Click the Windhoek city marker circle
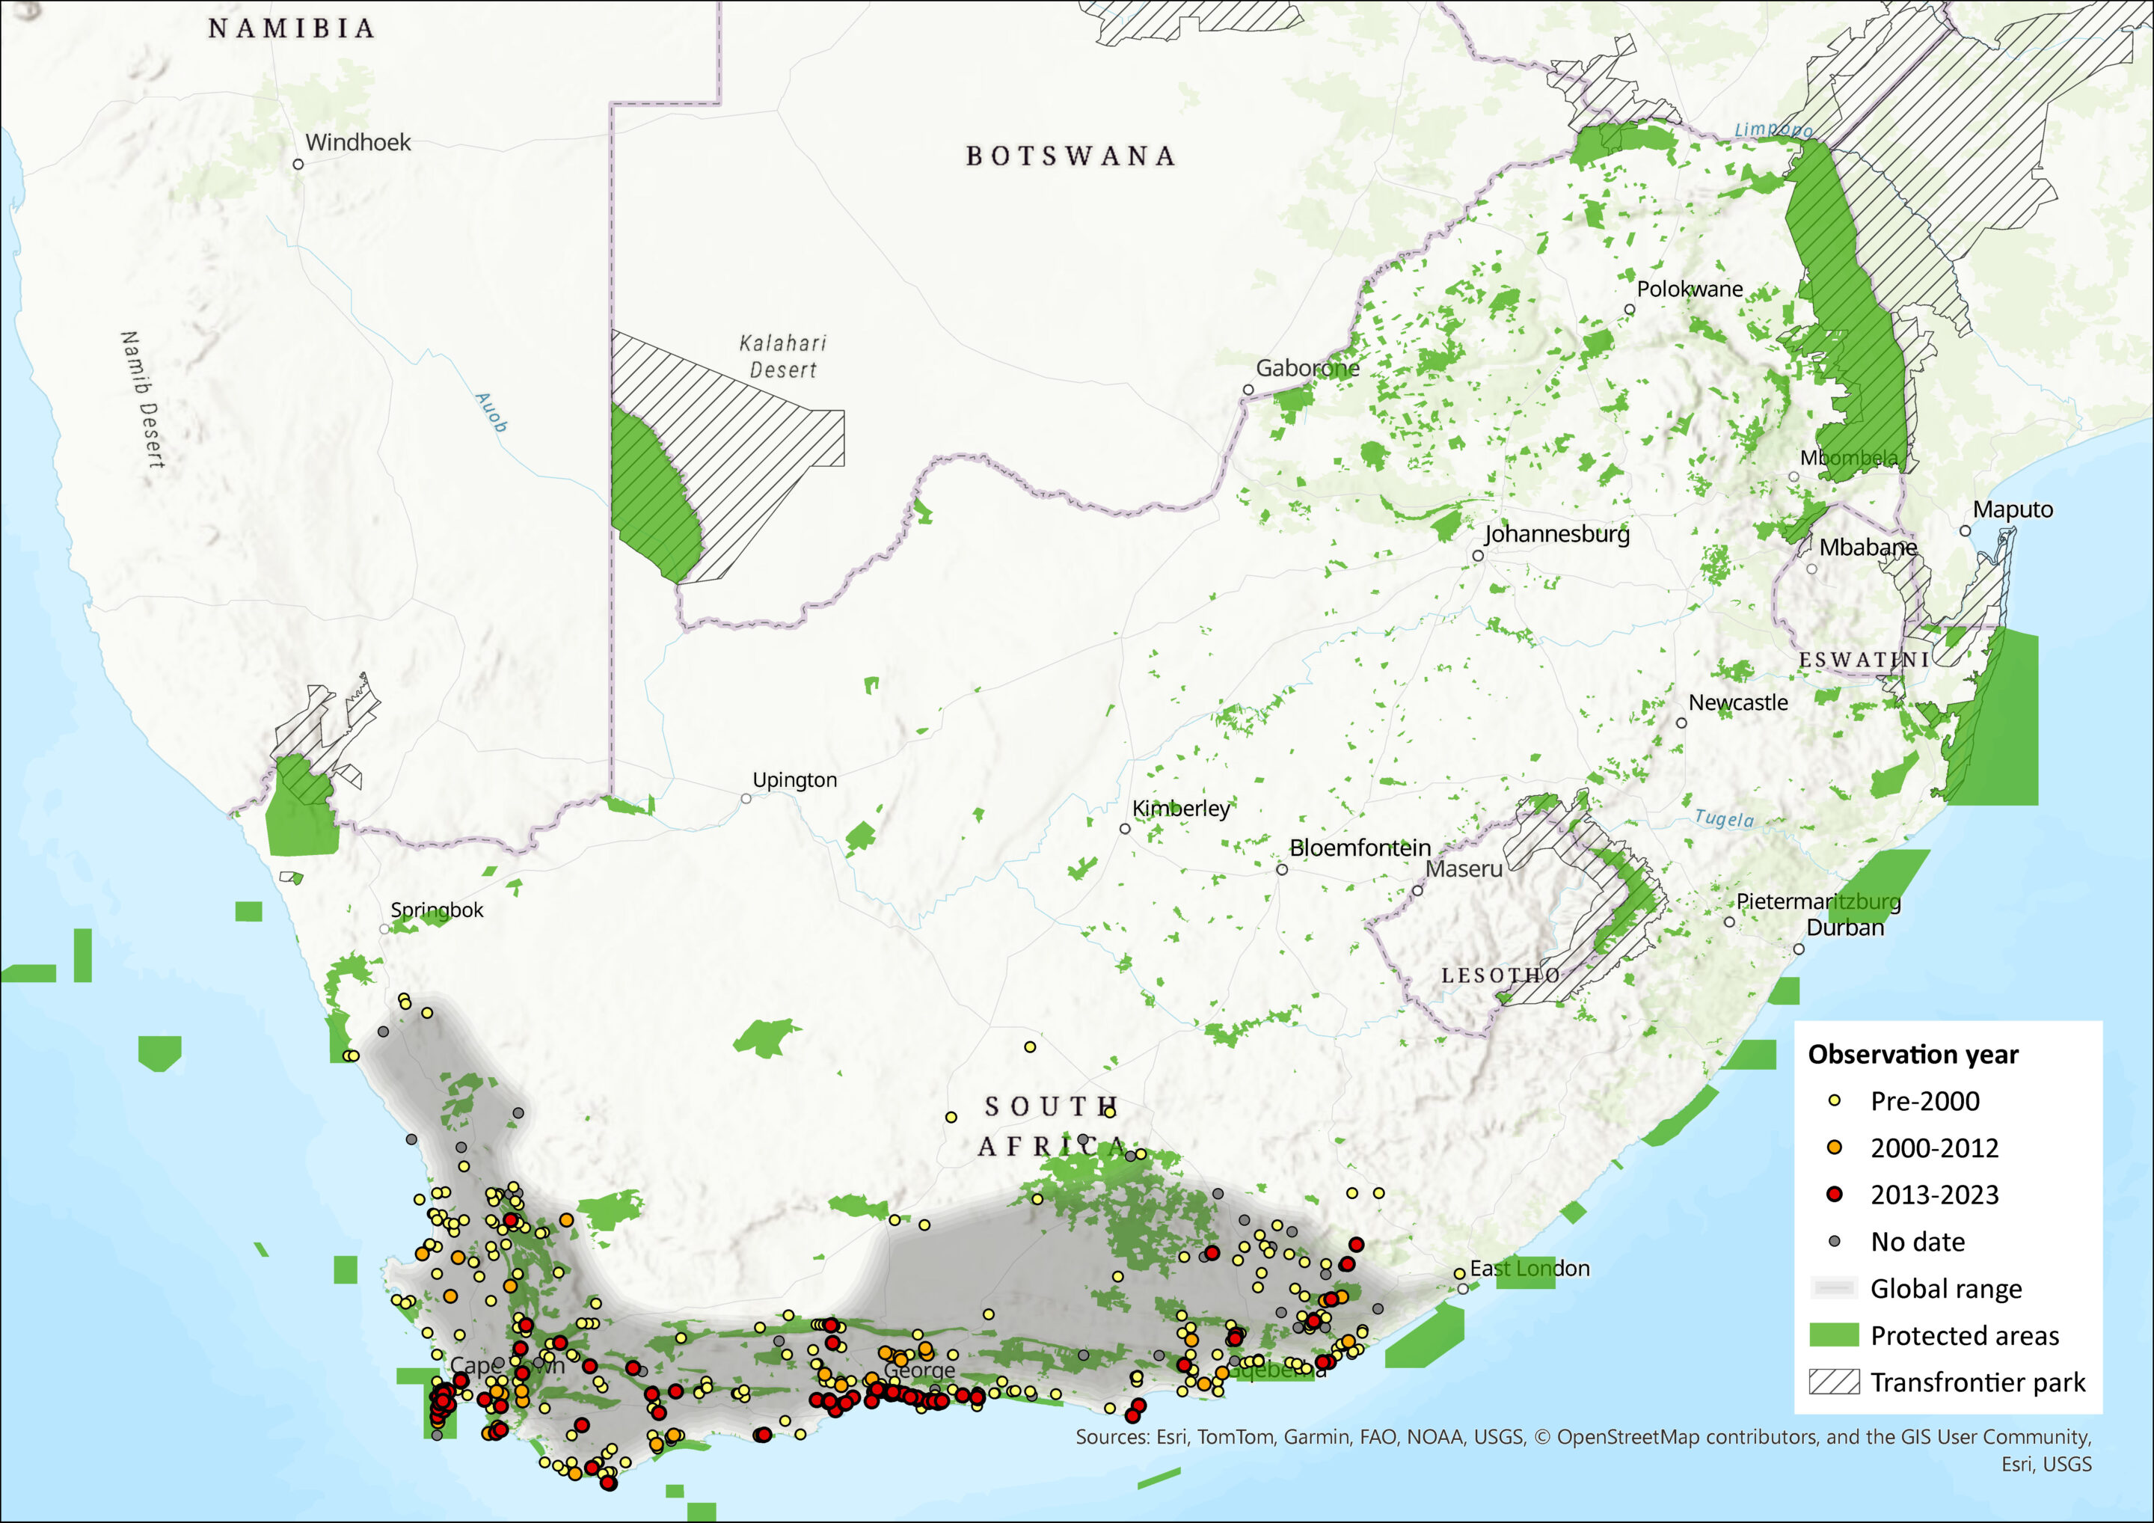The image size is (2154, 1523). pyautogui.click(x=298, y=165)
